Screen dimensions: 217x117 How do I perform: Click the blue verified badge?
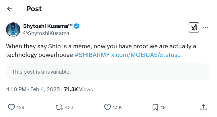click(77, 26)
